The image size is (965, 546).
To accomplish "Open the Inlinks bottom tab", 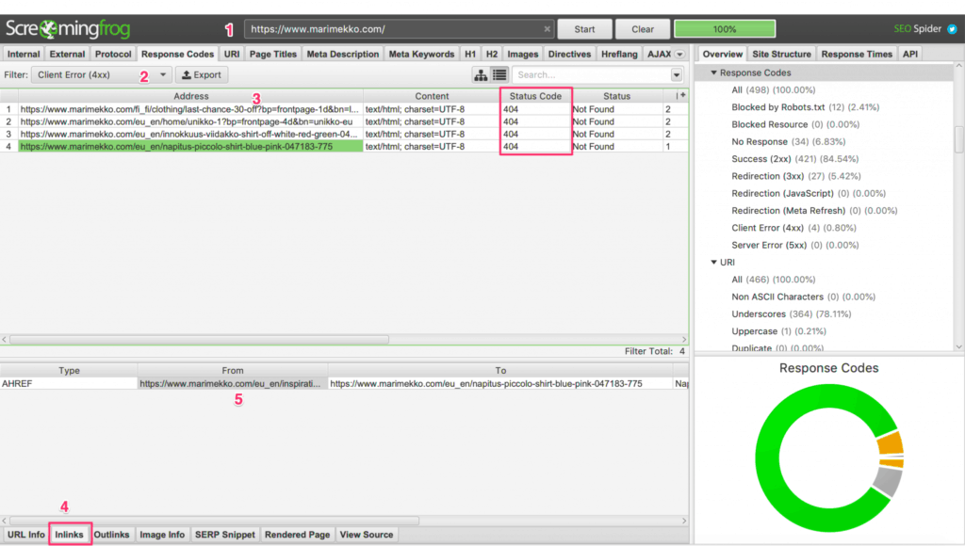I will coord(69,535).
